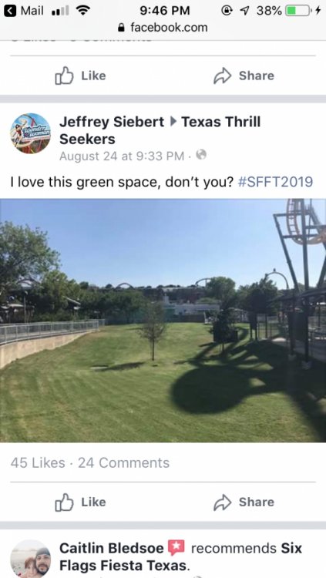Image resolution: width=326 pixels, height=578 pixels.
Task: Open Jeffrey Siebert's profile picture
Action: (30, 133)
